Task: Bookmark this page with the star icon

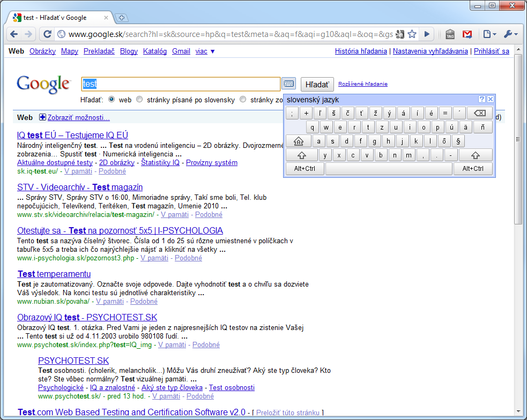Action: pyautogui.click(x=412, y=34)
